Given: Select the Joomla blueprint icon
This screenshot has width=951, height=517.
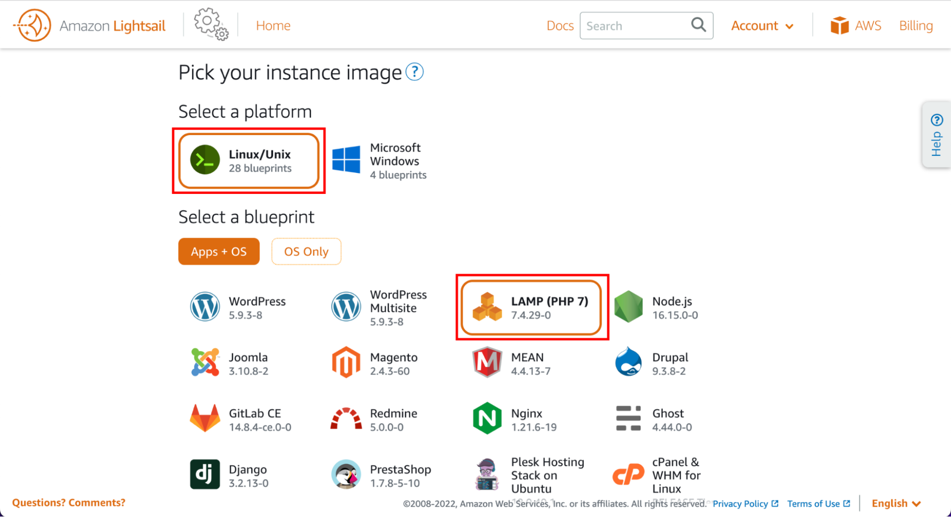Looking at the screenshot, I should tap(205, 363).
